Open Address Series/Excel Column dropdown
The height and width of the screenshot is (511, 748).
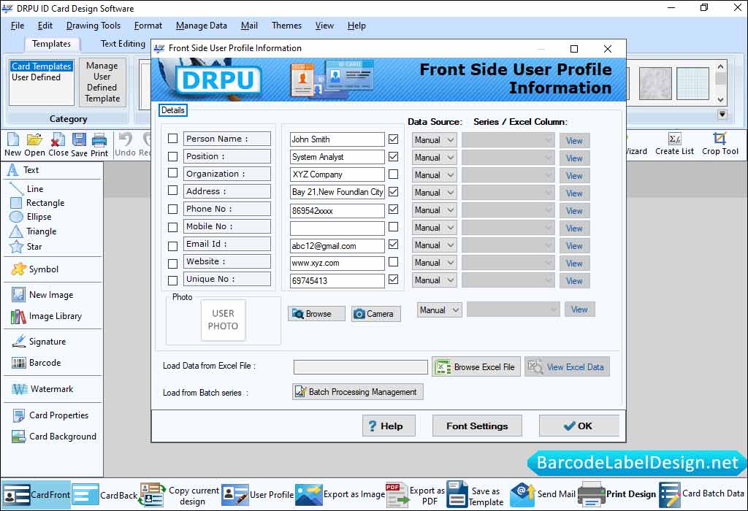(x=508, y=193)
